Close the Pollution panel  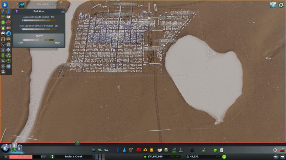coord(63,11)
